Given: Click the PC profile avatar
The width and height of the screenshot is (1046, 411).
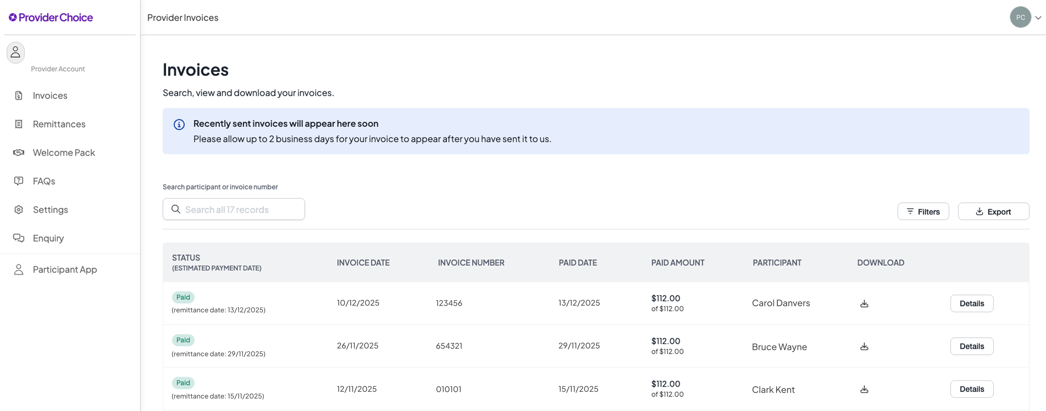Looking at the screenshot, I should 1020,18.
